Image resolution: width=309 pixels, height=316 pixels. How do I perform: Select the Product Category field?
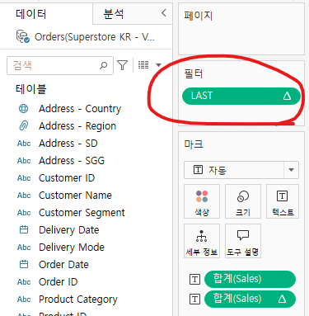[78, 299]
